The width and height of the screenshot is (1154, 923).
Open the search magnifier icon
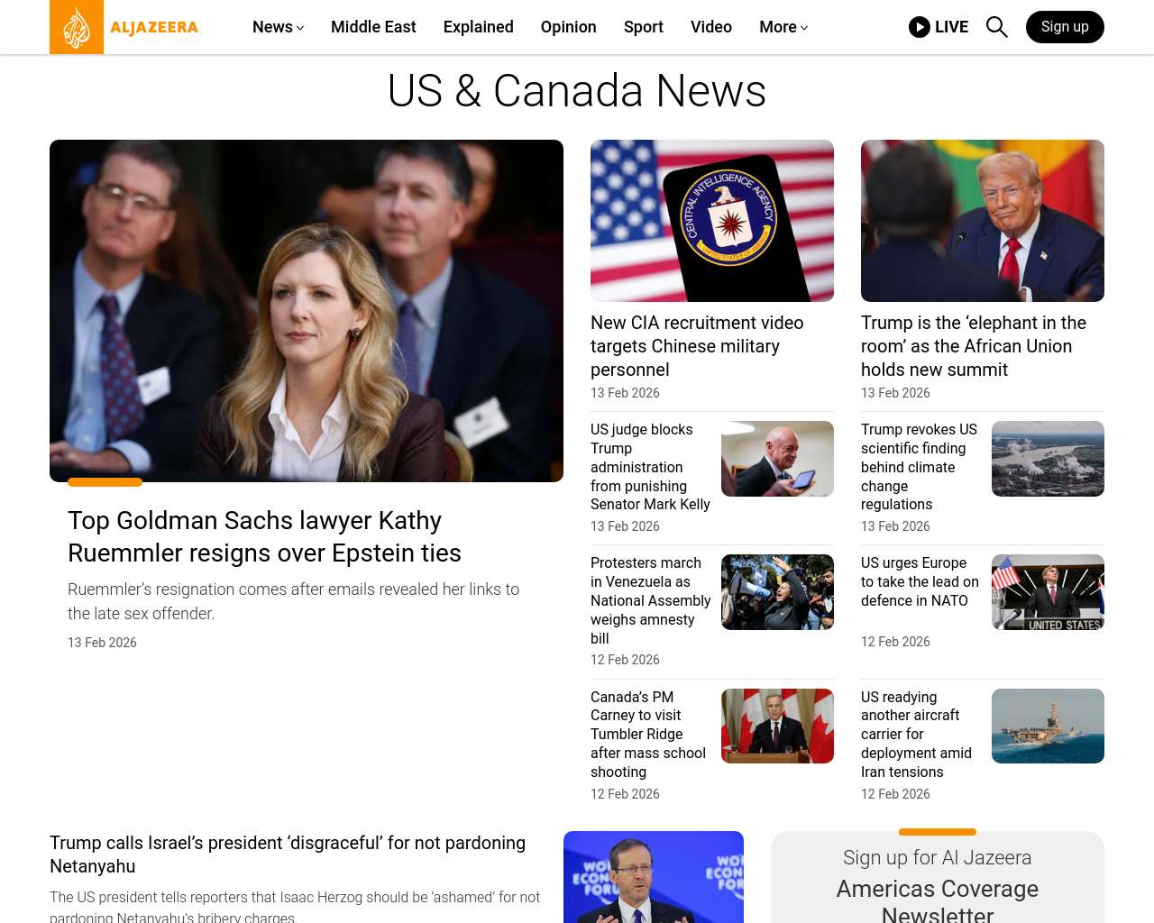tap(996, 27)
